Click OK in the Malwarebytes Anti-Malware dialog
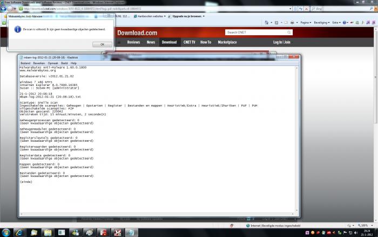Screen dimensions: 378x237 (x=102, y=44)
